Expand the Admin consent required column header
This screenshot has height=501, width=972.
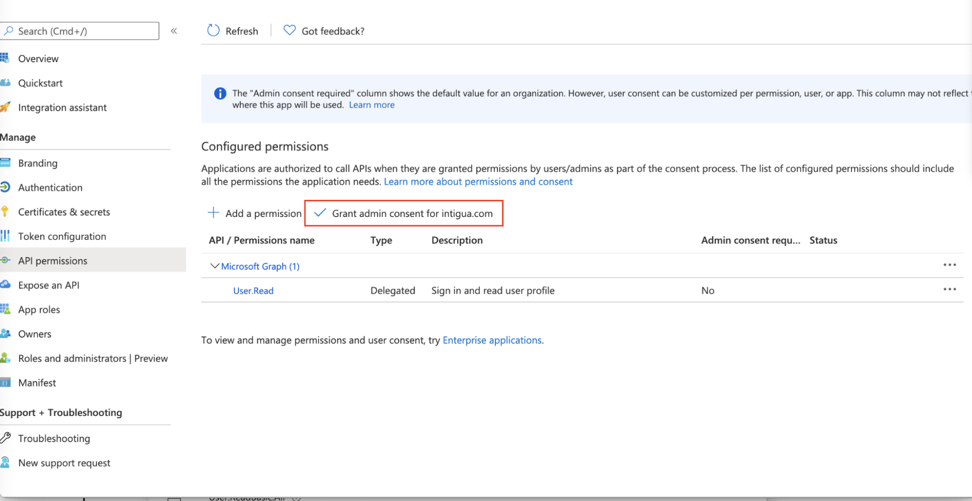[750, 240]
